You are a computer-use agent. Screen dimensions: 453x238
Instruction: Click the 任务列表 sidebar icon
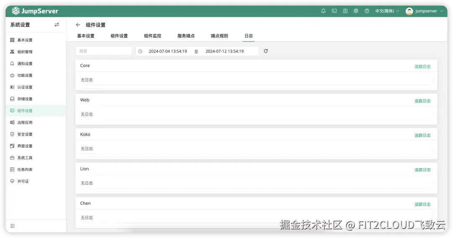click(12, 170)
